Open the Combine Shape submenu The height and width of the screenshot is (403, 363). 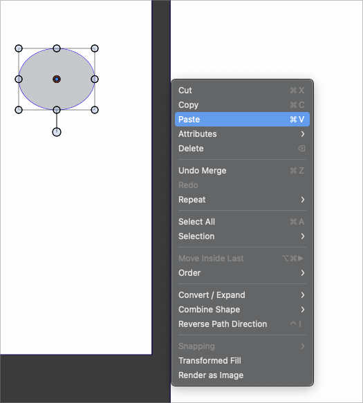pyautogui.click(x=242, y=310)
